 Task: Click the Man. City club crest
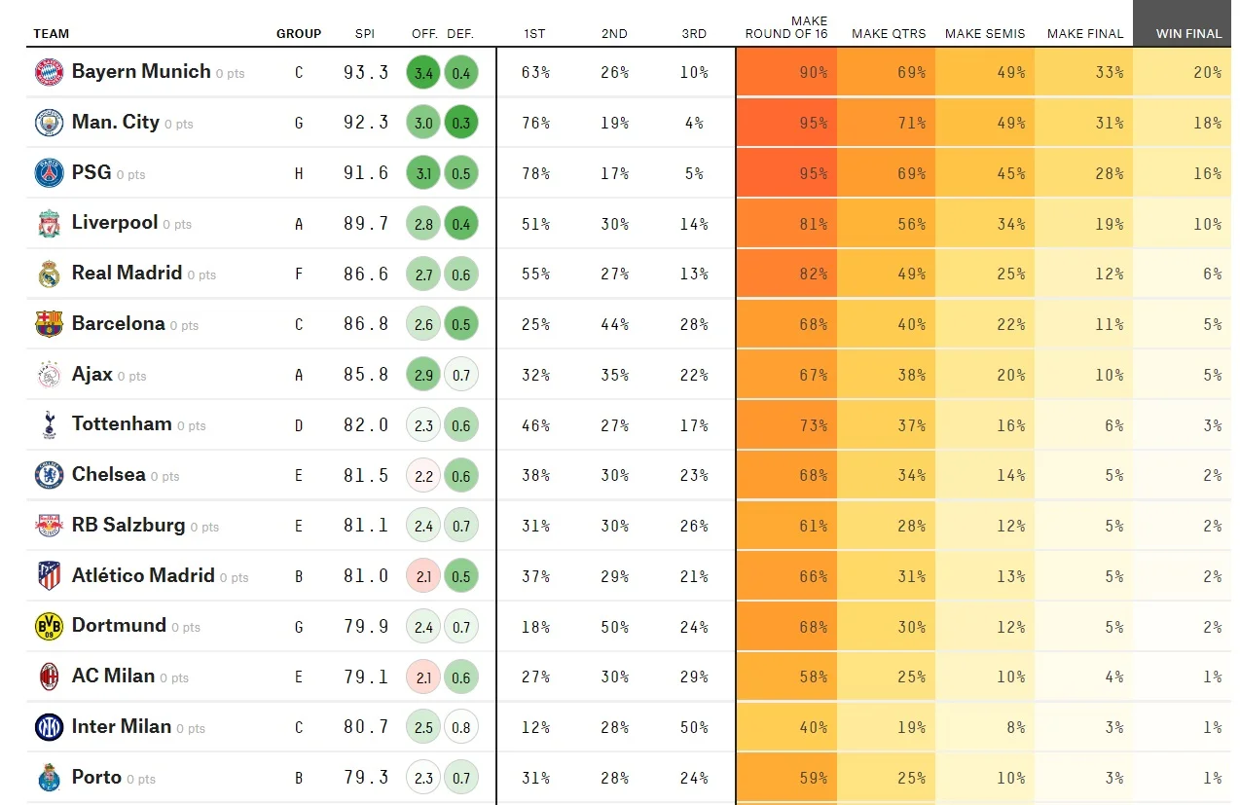point(49,123)
